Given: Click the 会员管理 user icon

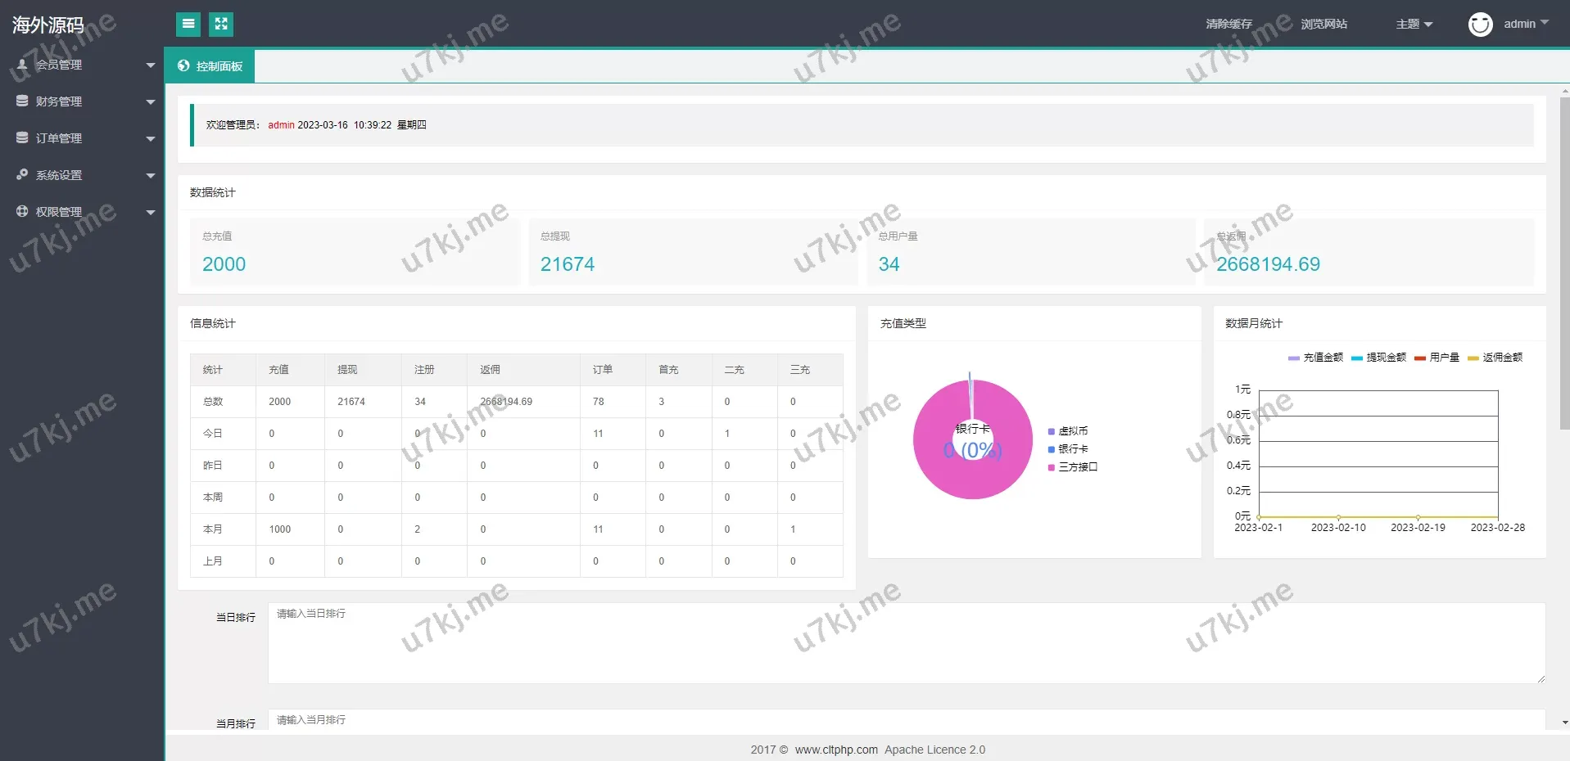Looking at the screenshot, I should point(22,65).
